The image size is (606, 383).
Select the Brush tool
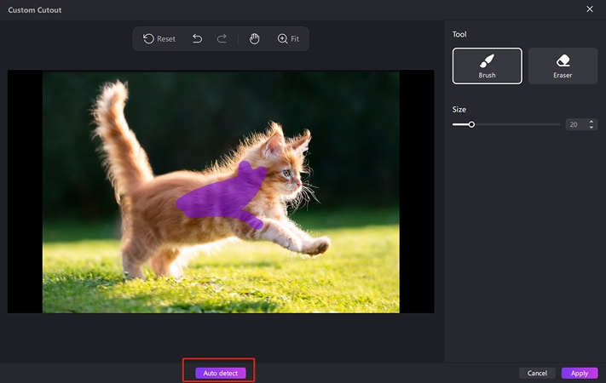487,66
